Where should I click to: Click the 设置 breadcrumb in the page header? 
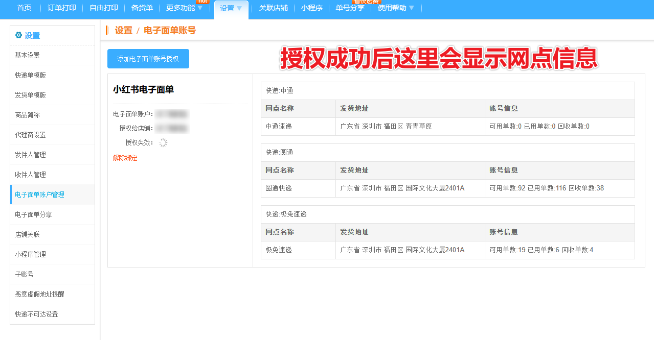click(x=123, y=31)
